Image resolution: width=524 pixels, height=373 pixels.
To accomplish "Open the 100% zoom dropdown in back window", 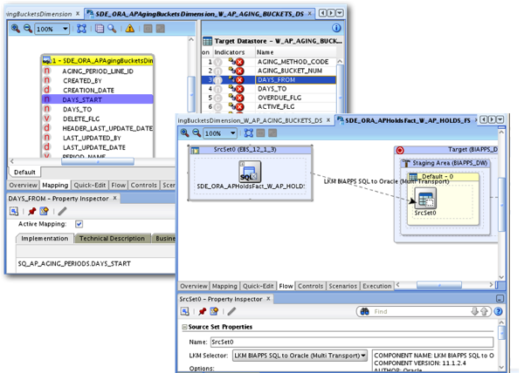I will tap(65, 29).
